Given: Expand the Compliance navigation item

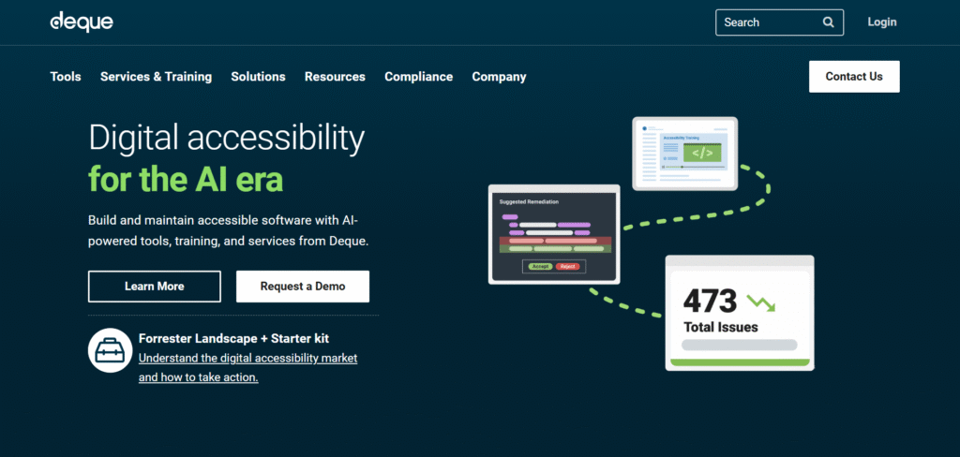Looking at the screenshot, I should pos(418,77).
